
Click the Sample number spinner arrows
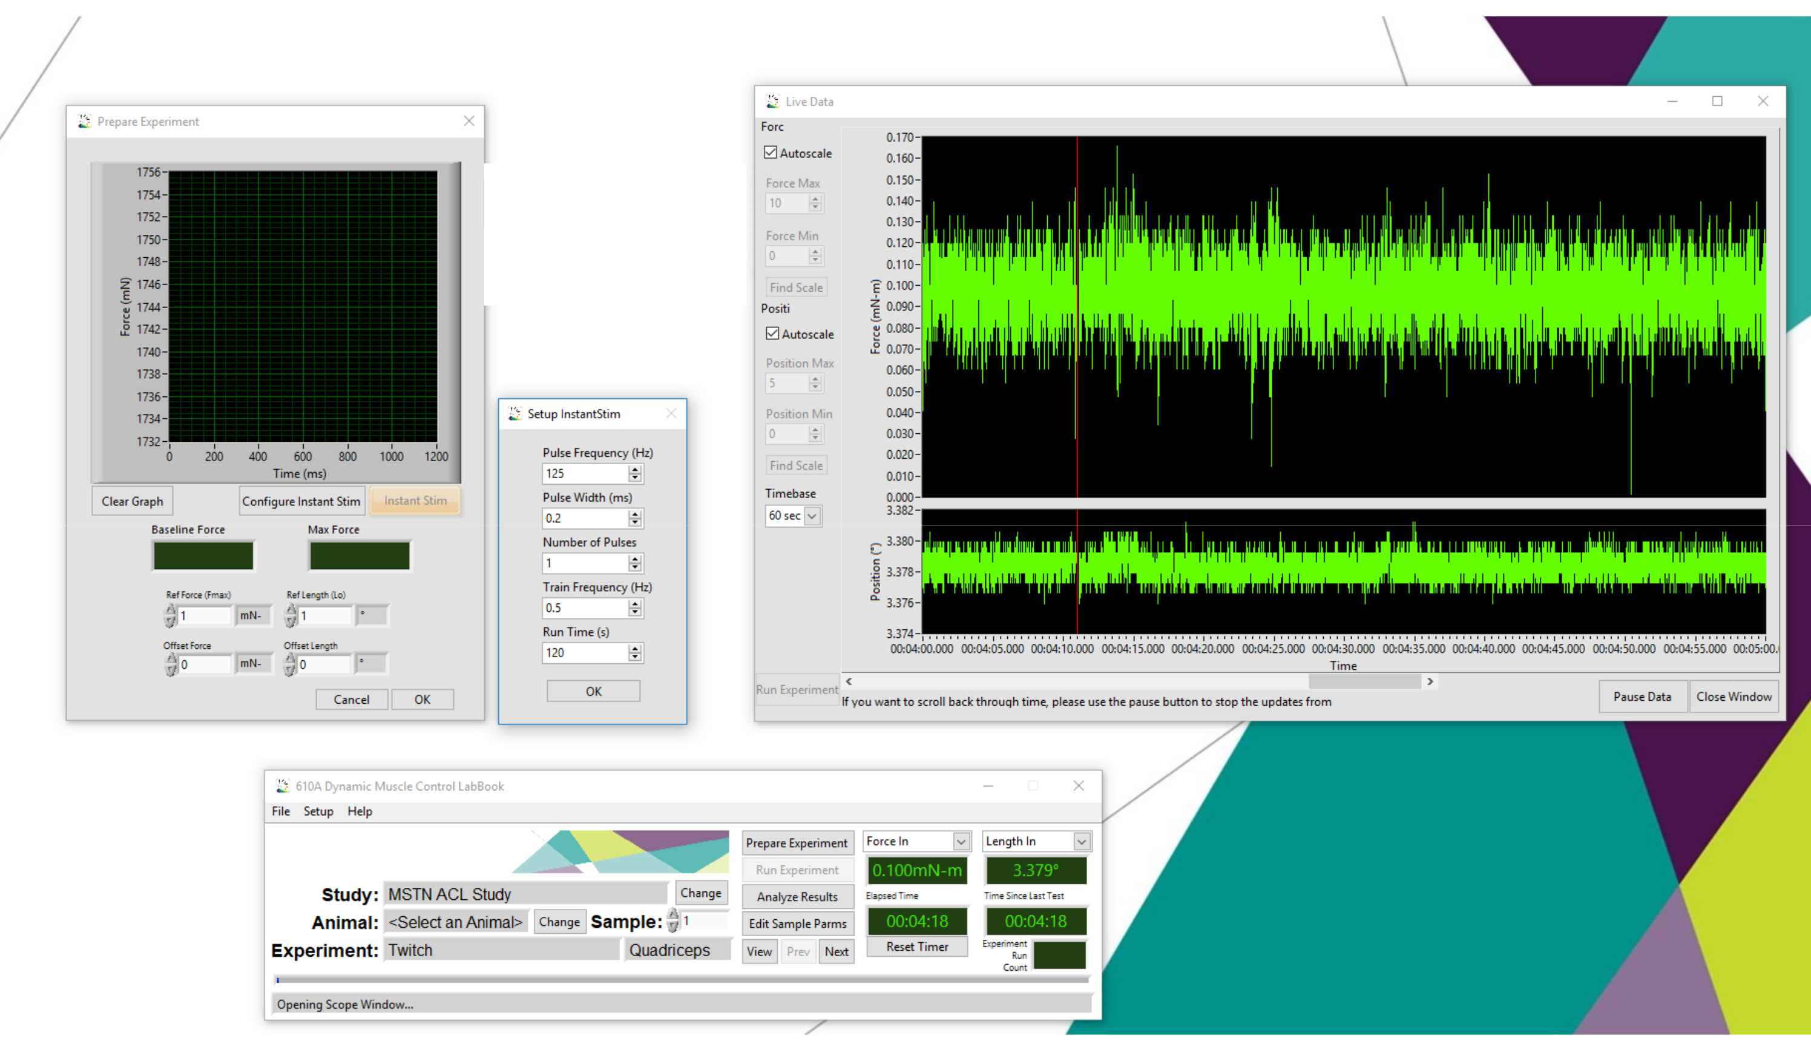coord(672,920)
